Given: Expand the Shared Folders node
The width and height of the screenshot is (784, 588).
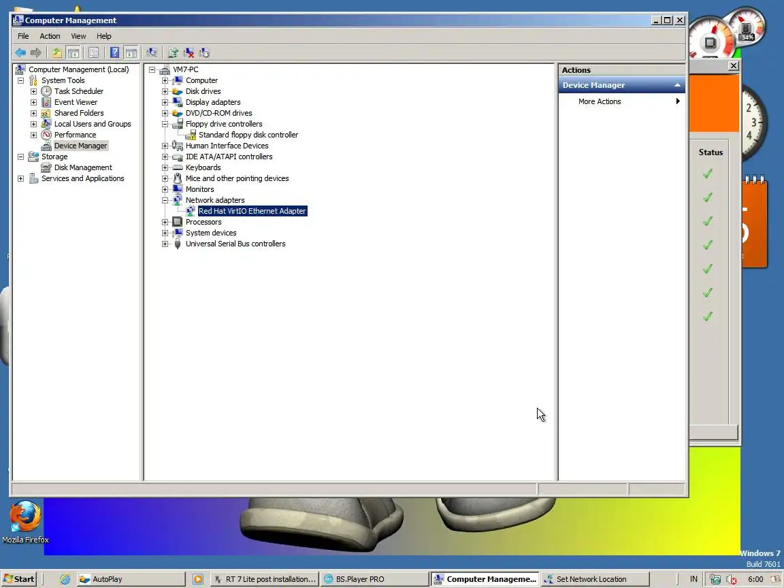Looking at the screenshot, I should click(33, 114).
